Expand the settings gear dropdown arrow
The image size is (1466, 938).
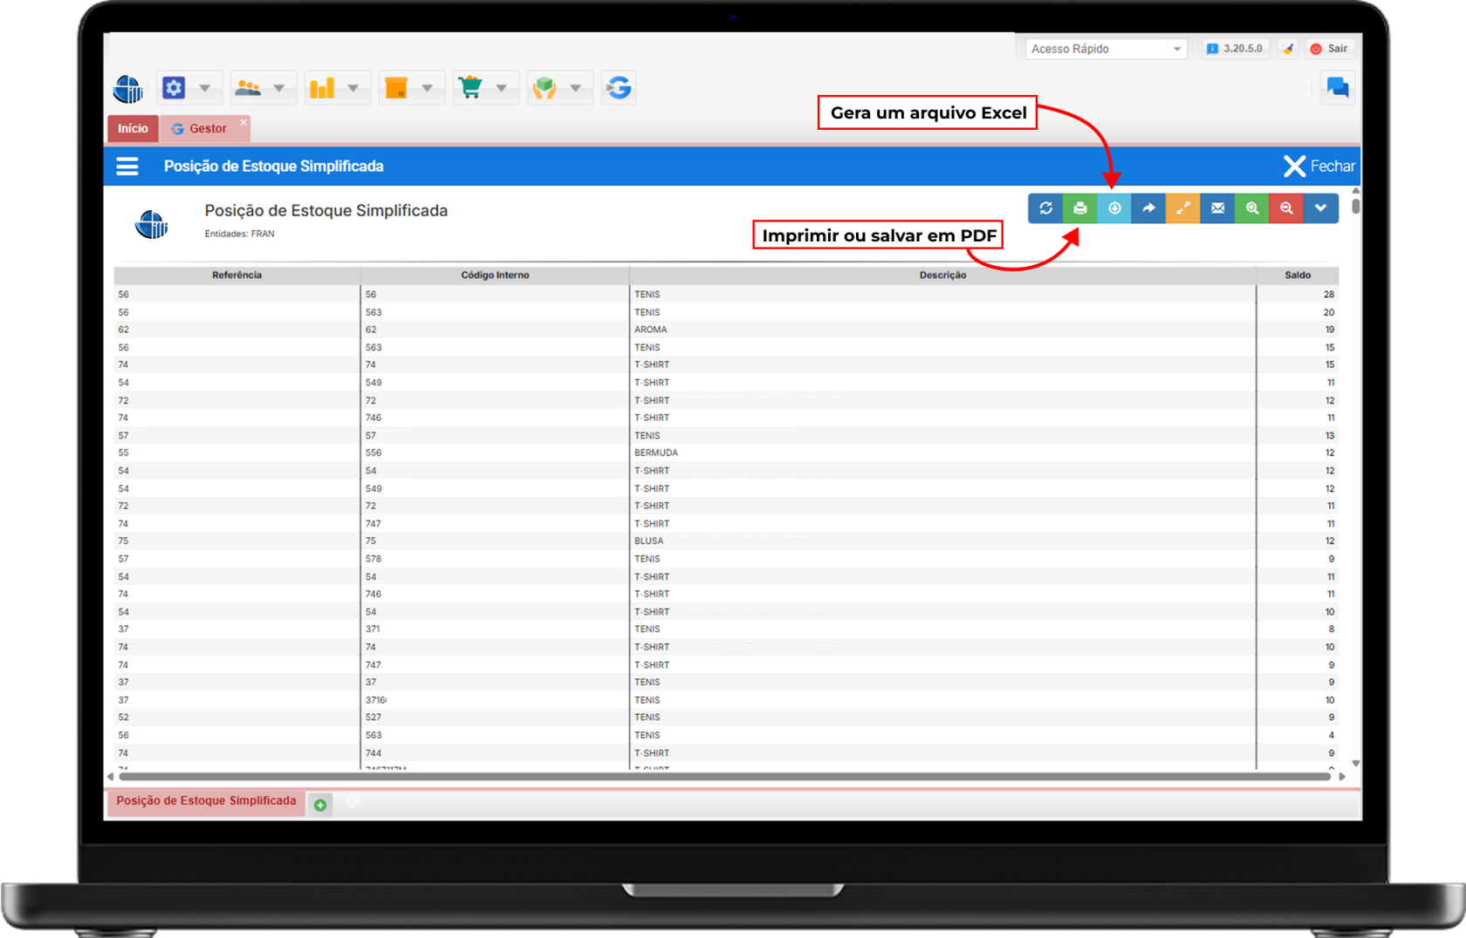pos(205,88)
